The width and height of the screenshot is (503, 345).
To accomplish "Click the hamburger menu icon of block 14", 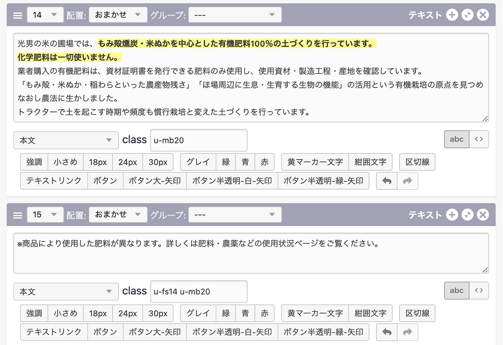I will click(18, 15).
